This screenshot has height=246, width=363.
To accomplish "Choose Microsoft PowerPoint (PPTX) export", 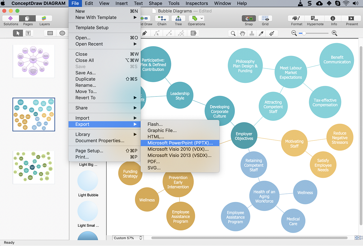I will [179, 143].
